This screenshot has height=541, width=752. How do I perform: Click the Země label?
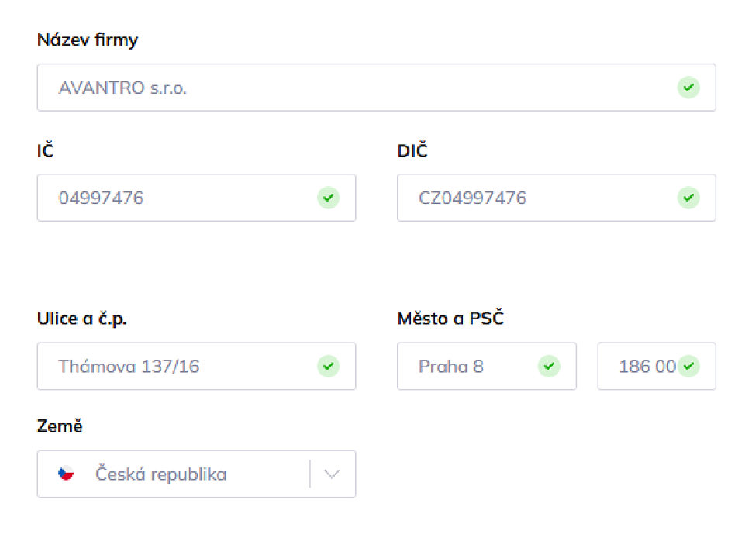coord(60,426)
